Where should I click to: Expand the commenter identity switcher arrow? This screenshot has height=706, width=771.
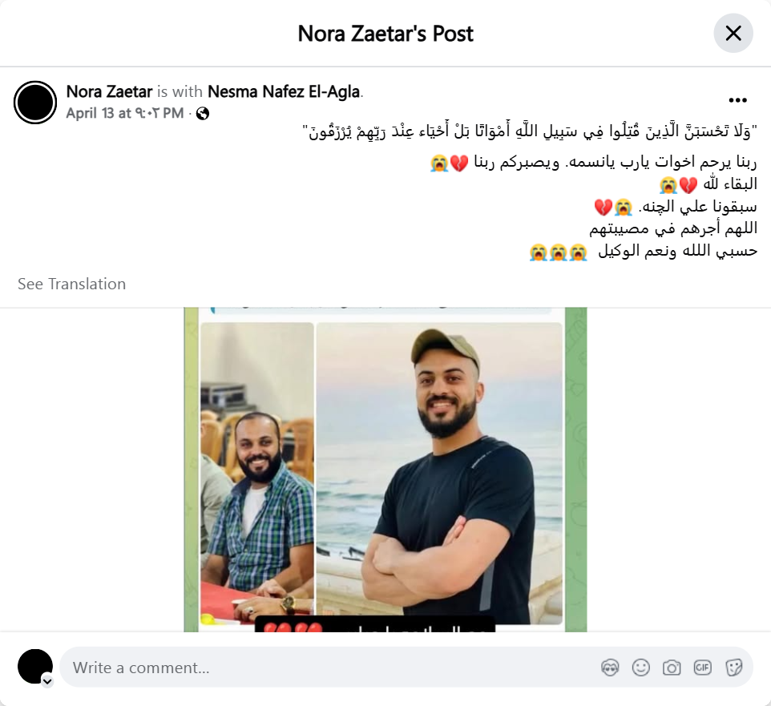[47, 681]
